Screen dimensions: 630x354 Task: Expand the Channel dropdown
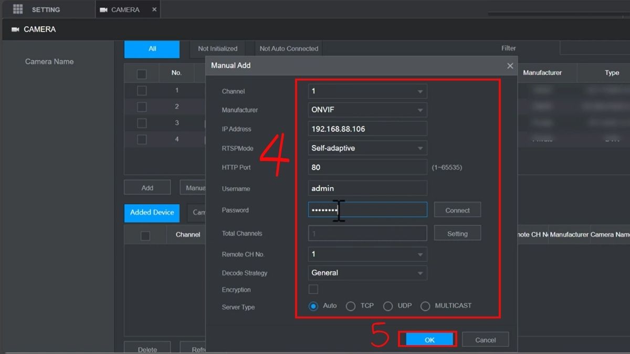click(x=367, y=91)
